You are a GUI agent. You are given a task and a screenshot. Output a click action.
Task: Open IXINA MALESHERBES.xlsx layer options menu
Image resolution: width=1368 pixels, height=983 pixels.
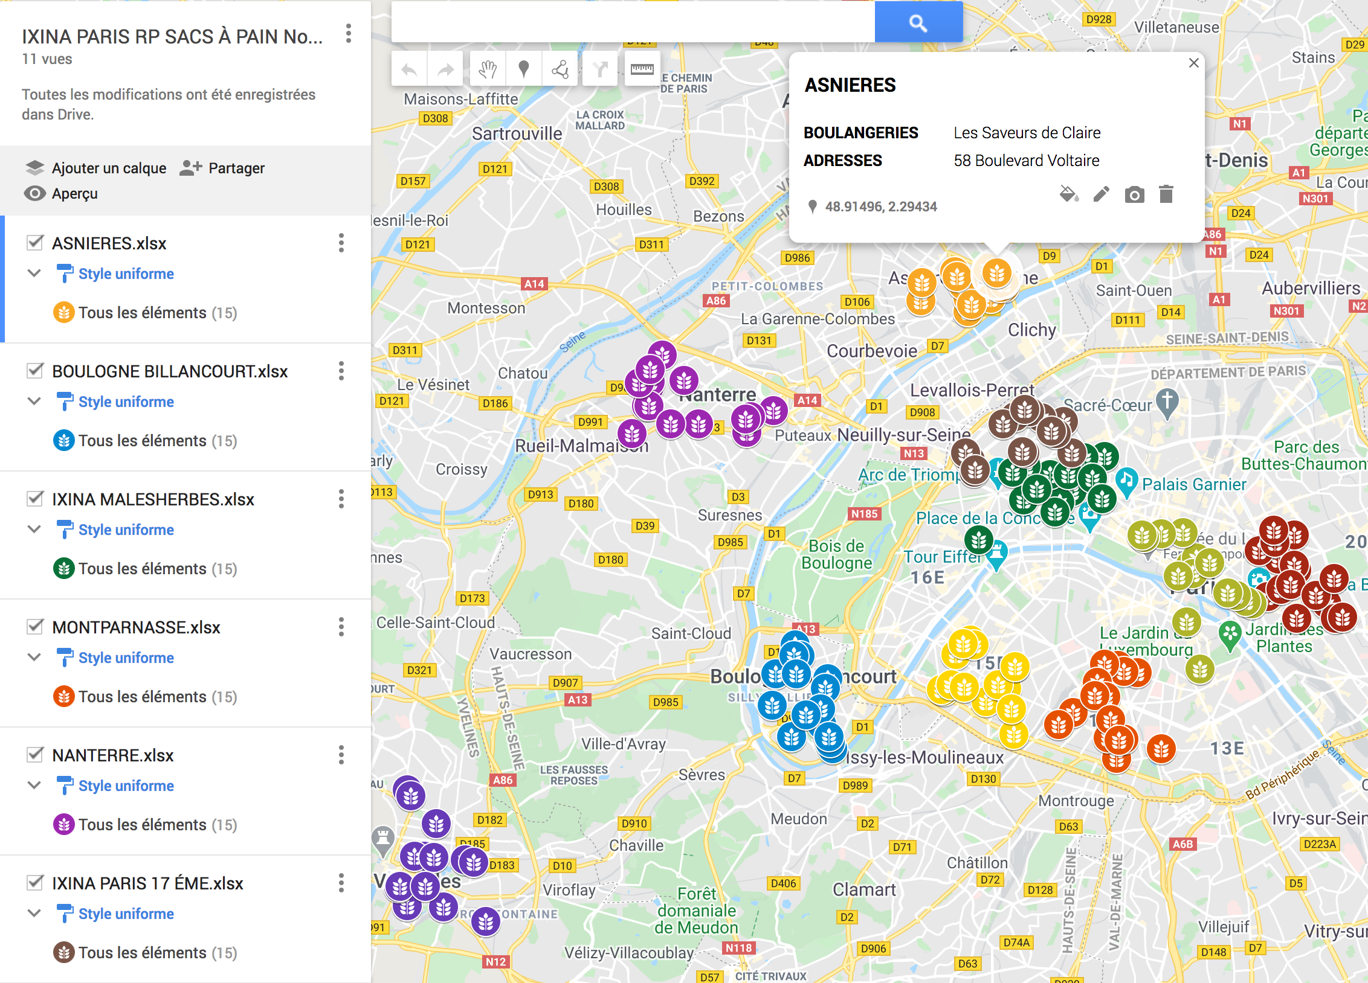(341, 499)
